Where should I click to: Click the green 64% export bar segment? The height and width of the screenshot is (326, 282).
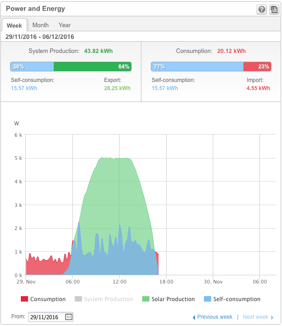[x=92, y=67]
